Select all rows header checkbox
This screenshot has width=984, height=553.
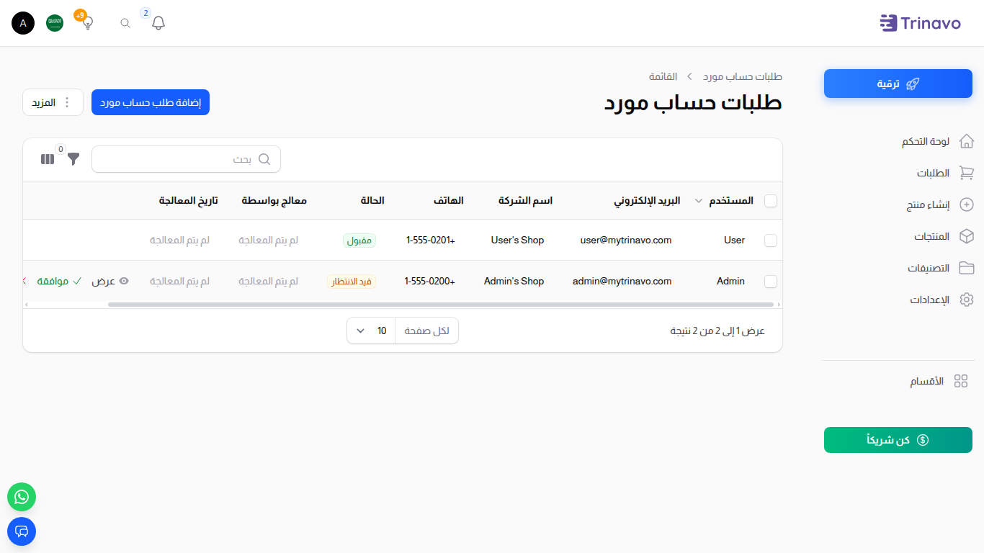click(x=771, y=201)
